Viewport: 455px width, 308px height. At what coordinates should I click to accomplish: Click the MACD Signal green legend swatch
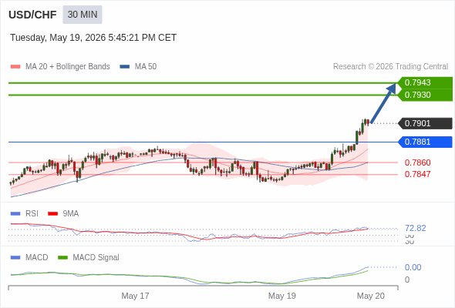click(62, 258)
